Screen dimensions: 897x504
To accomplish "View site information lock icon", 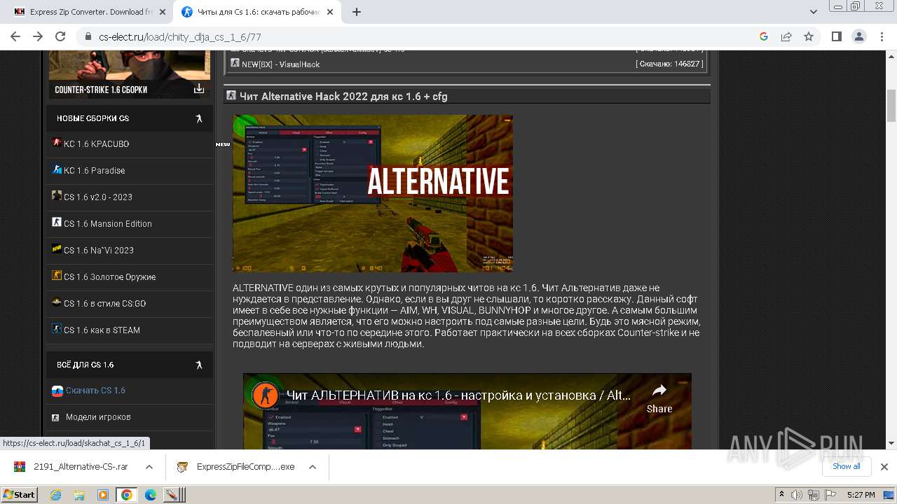I will point(88,37).
